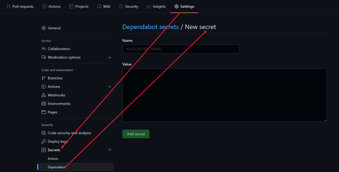Click the pull request icon in top nav
The height and width of the screenshot is (172, 339).
click(x=9, y=6)
